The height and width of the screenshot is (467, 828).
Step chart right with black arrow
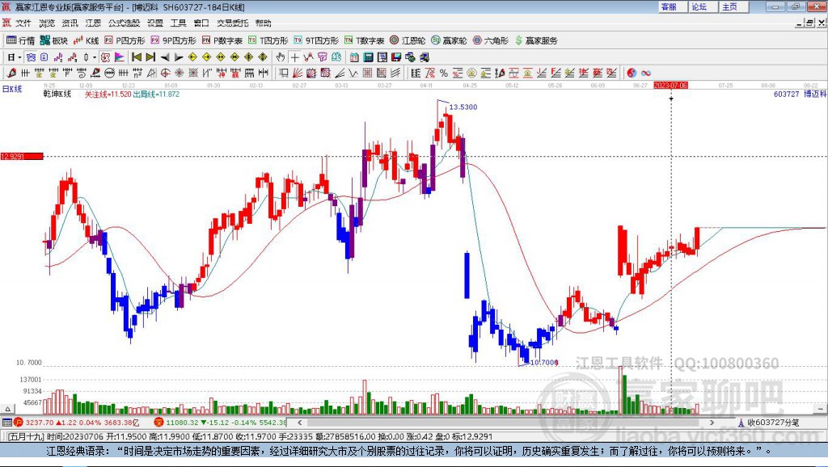(179, 57)
